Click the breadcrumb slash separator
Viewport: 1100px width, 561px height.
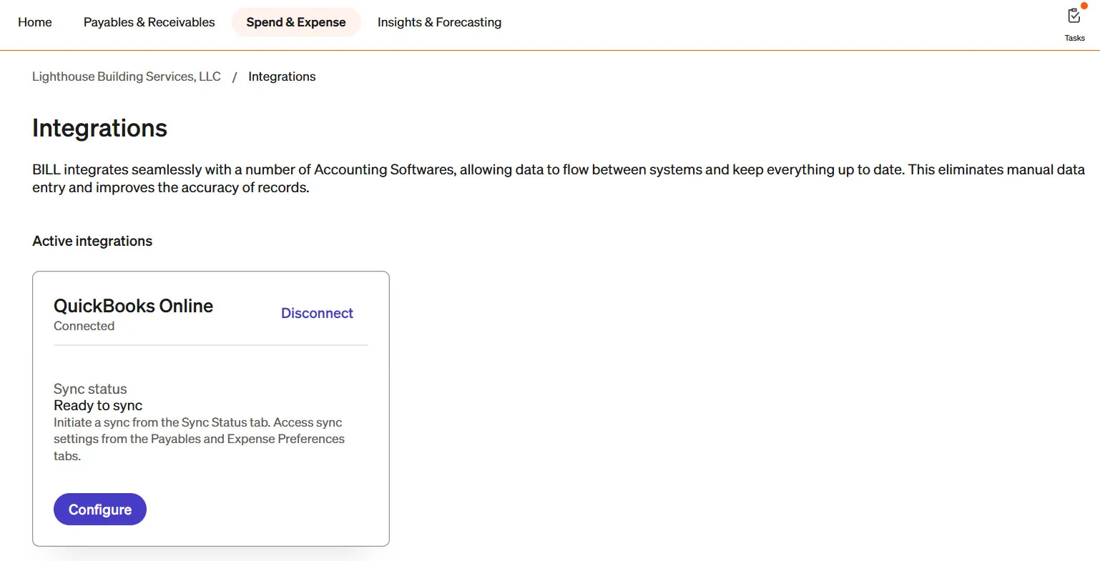pyautogui.click(x=234, y=77)
